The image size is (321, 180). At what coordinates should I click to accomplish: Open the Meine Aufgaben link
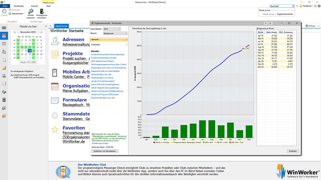pyautogui.click(x=75, y=91)
